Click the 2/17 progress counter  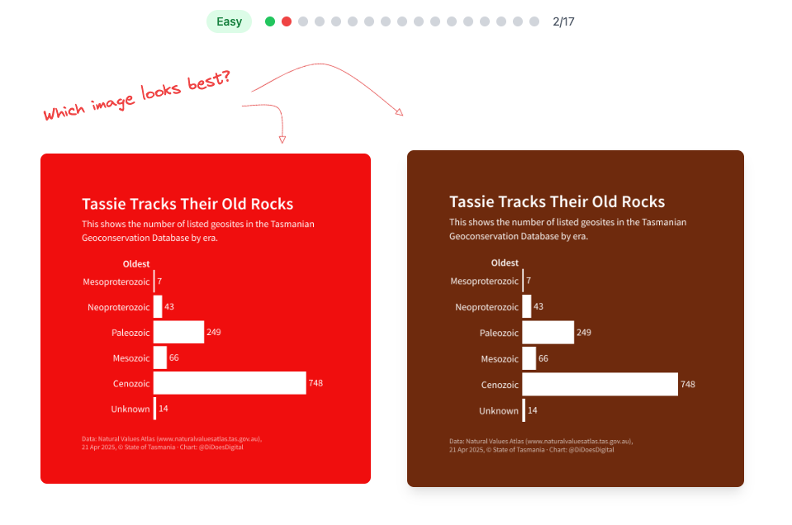(563, 21)
